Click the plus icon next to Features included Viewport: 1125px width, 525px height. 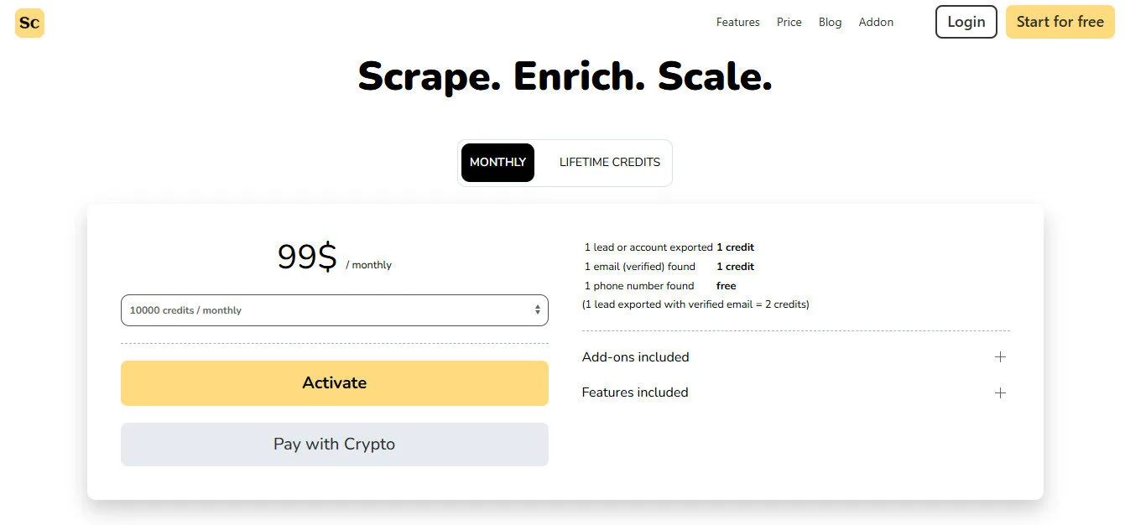coord(1000,392)
